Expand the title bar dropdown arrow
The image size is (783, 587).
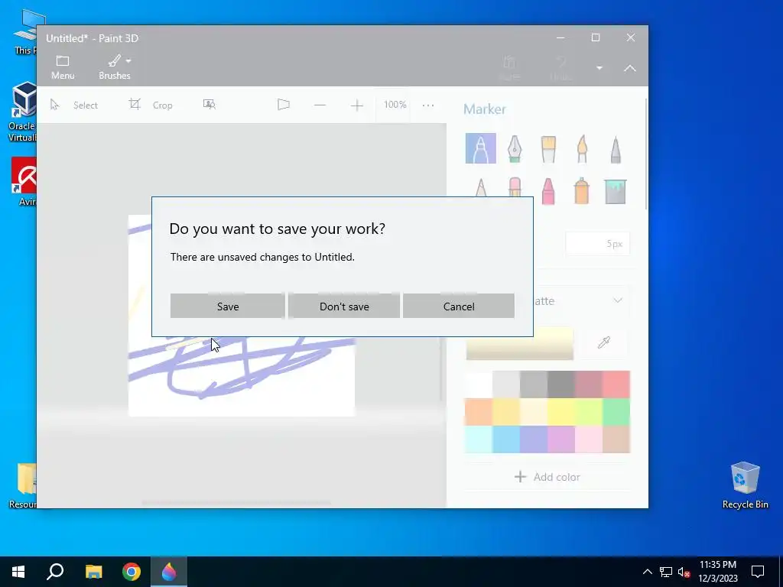click(599, 68)
